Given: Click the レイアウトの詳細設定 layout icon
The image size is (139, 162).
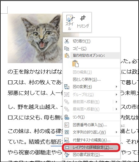Looking at the screenshot, I should [x=67, y=147].
